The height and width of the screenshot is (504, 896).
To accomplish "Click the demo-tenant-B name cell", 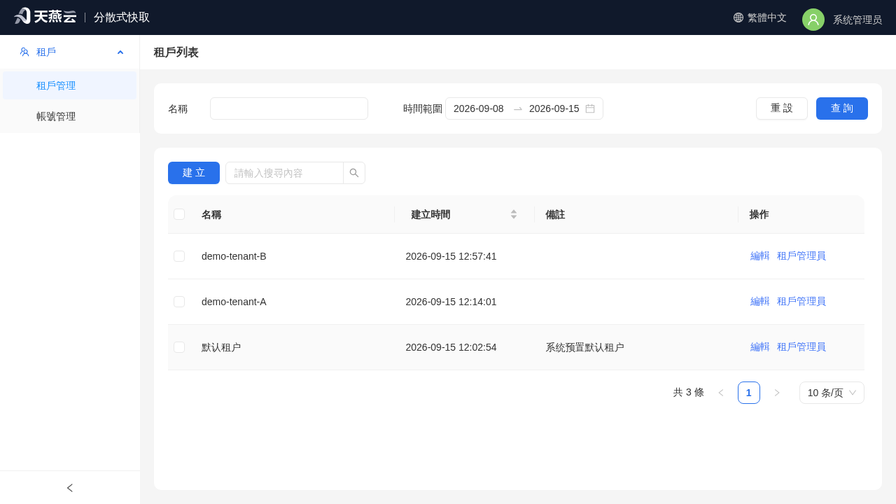I will [x=234, y=256].
